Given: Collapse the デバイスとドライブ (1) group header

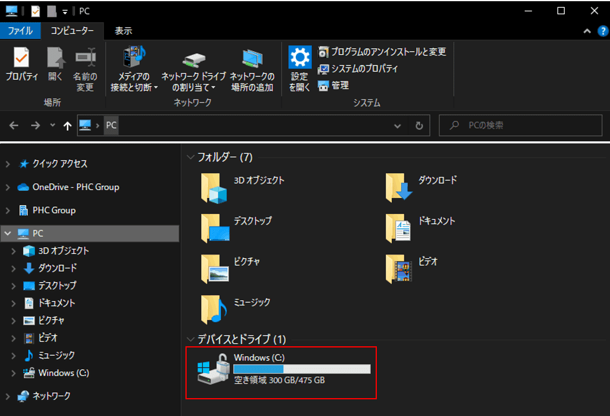Looking at the screenshot, I should point(190,339).
